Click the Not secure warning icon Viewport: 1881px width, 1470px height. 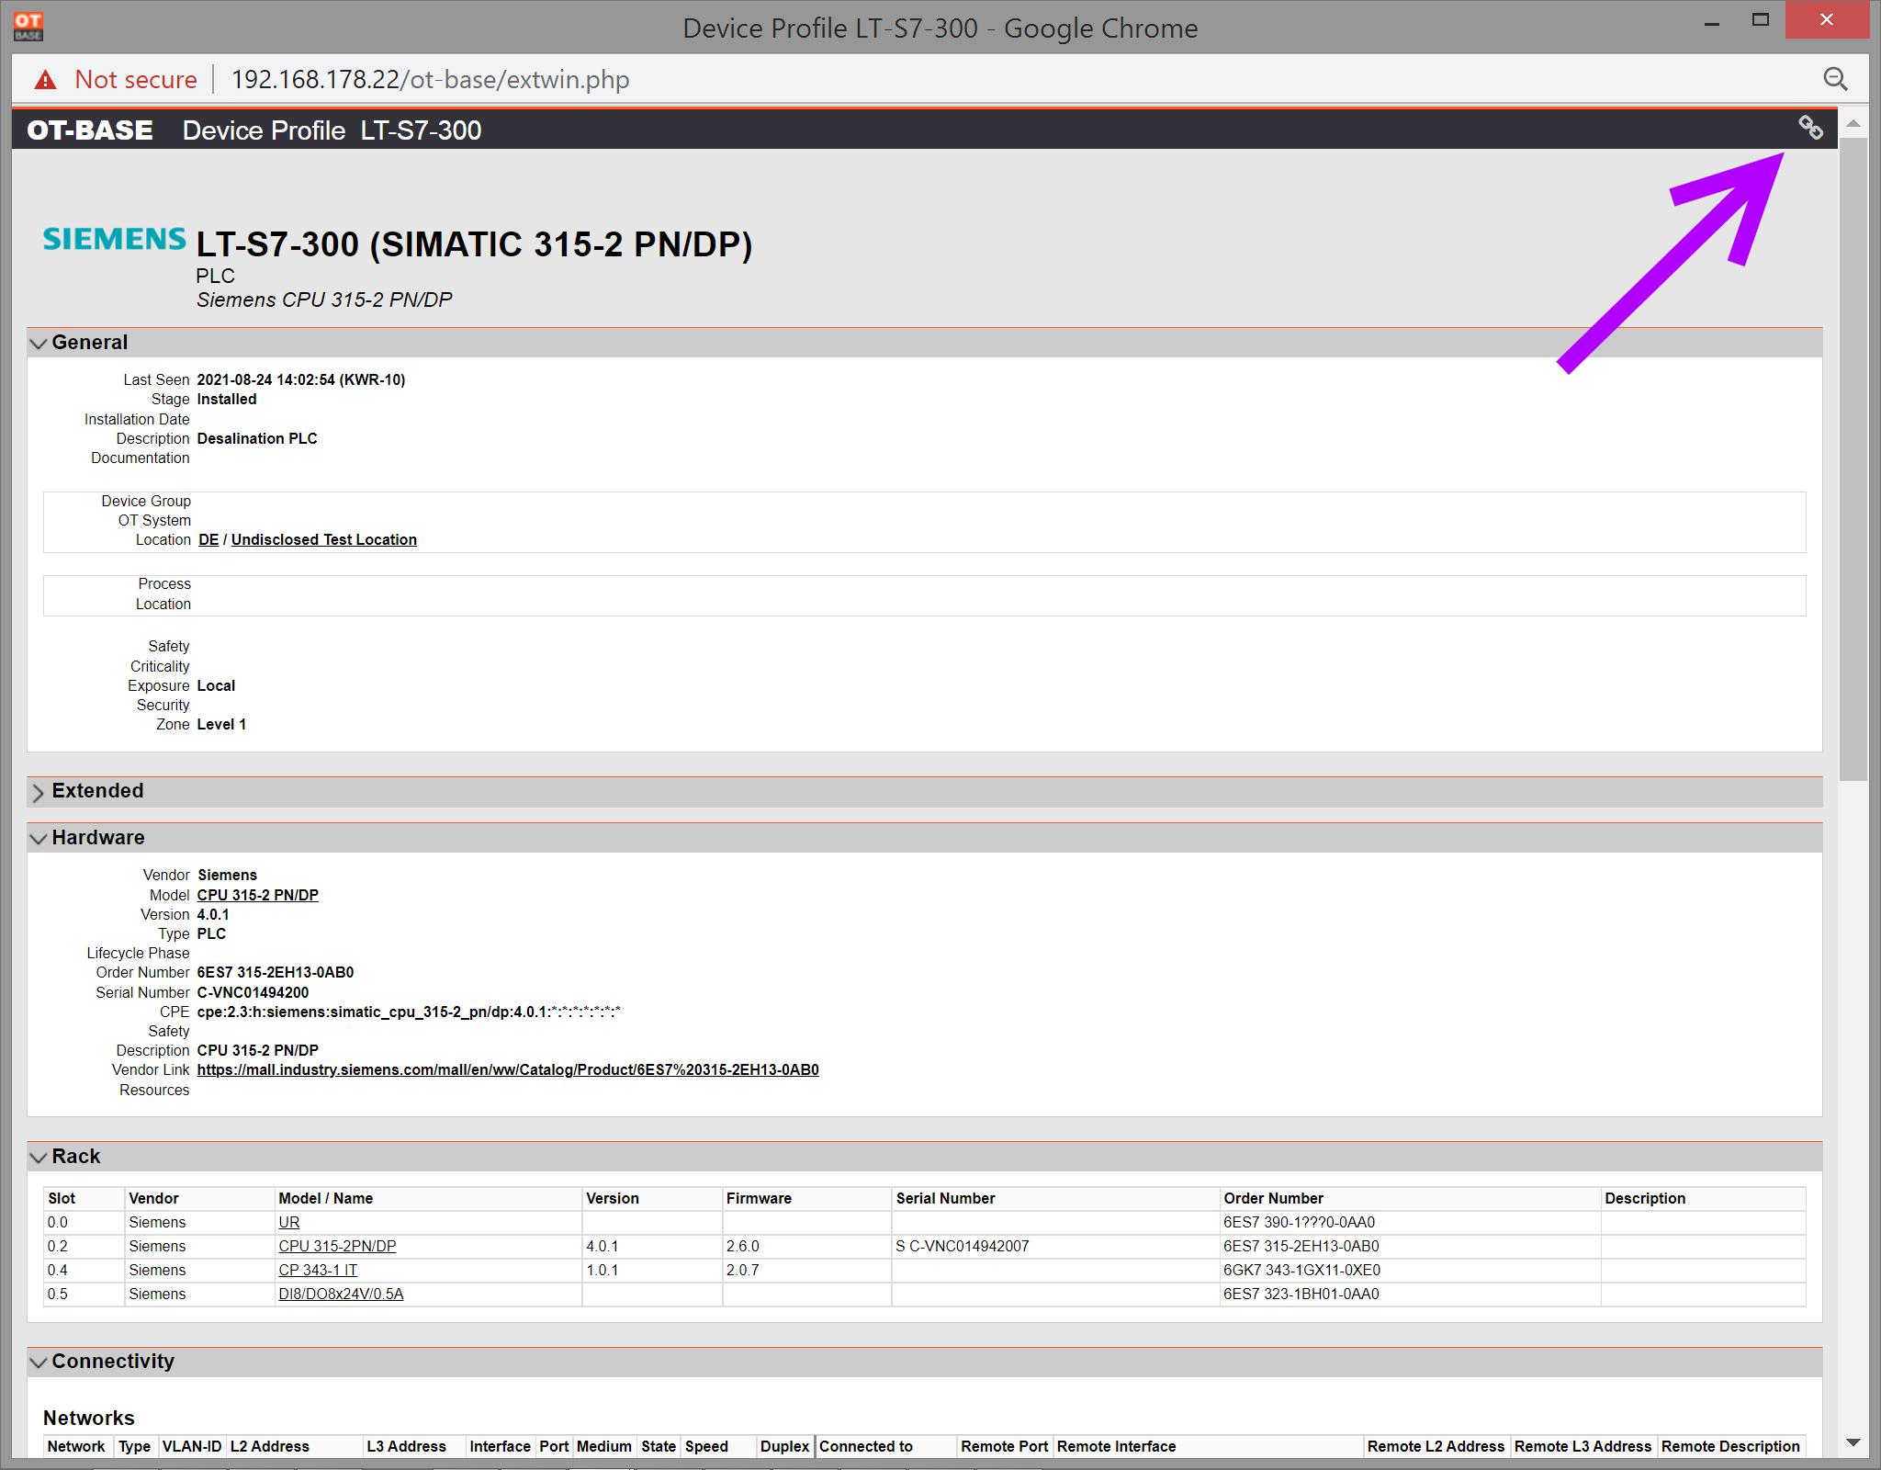45,80
